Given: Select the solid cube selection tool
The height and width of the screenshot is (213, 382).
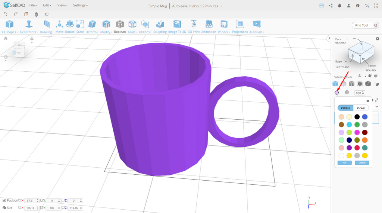Looking at the screenshot, I should pos(335,84).
